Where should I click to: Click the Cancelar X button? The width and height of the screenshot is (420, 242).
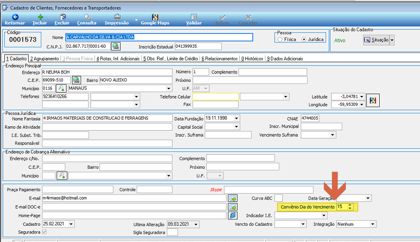pyautogui.click(x=248, y=20)
